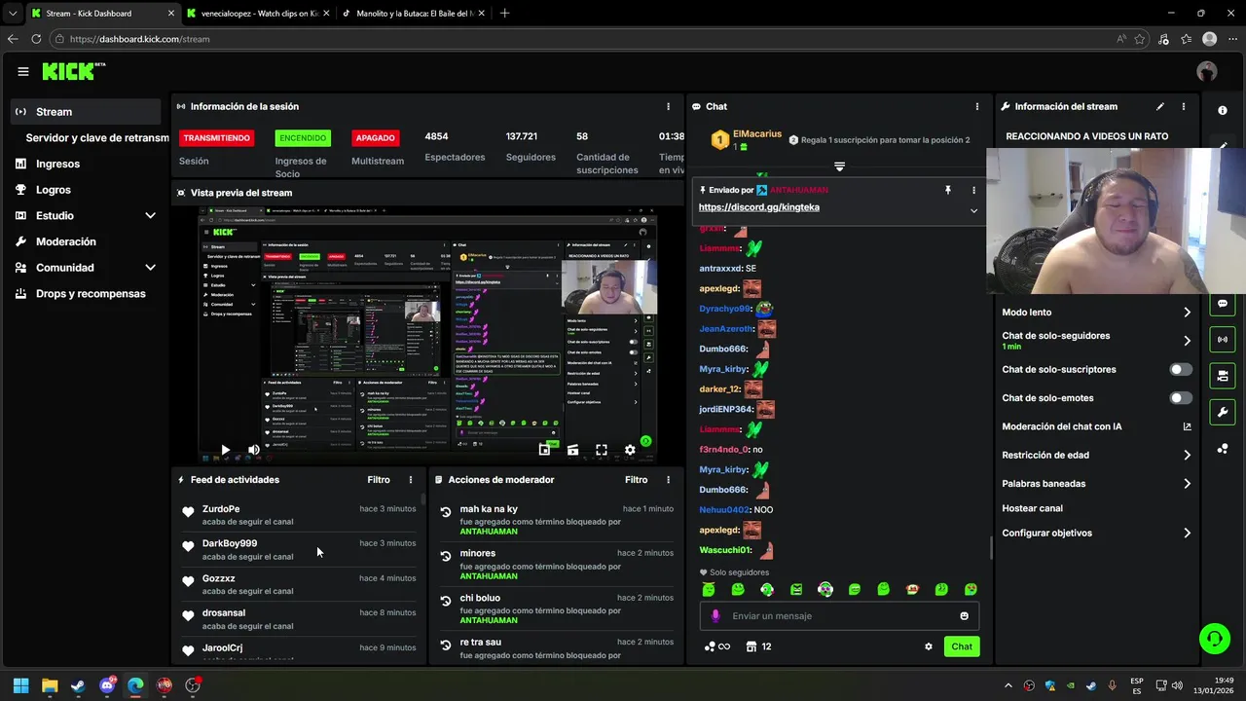1246x701 pixels.
Task: Toggle Chat de solo-suscriptores switch
Action: pos(1181,369)
